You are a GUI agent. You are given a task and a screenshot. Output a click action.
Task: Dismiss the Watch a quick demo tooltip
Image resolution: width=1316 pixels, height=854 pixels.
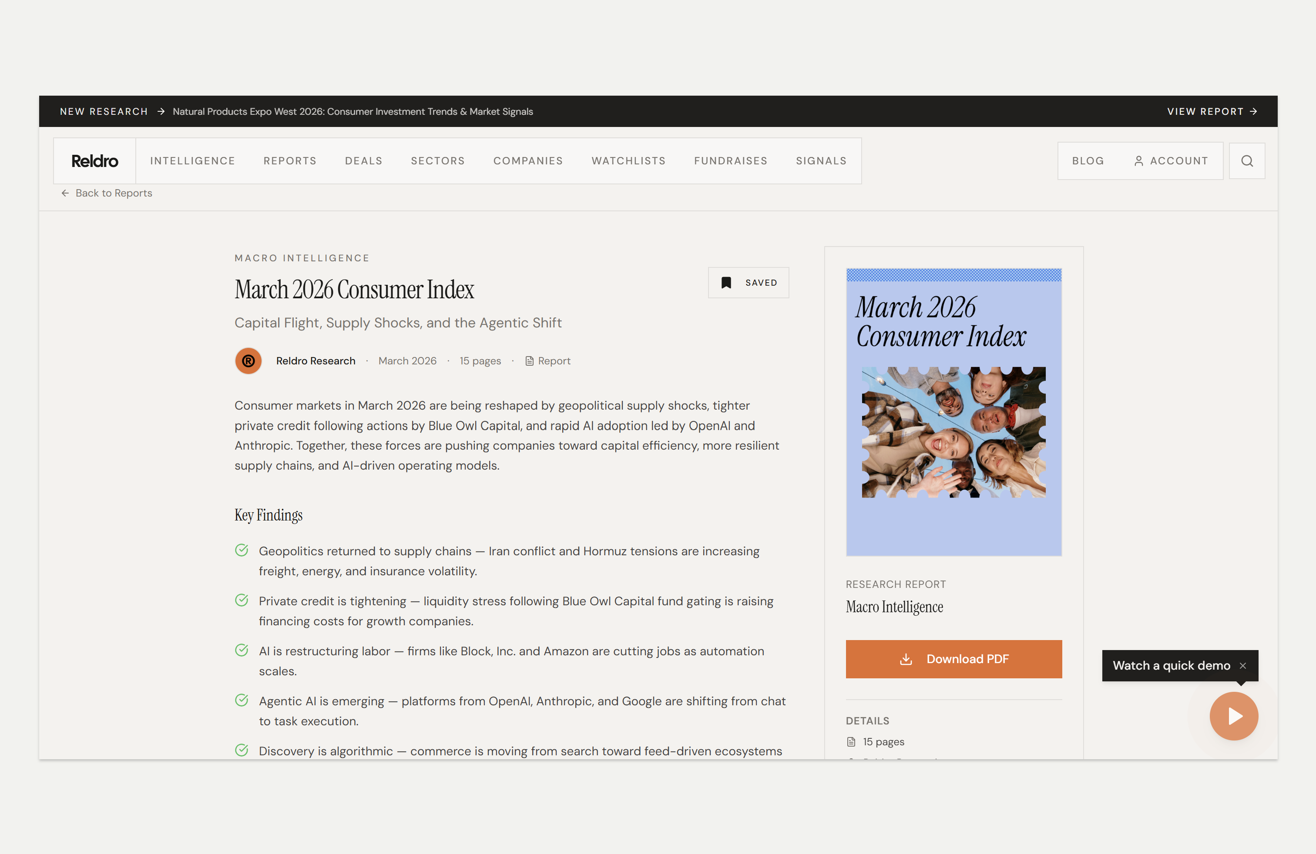tap(1242, 666)
